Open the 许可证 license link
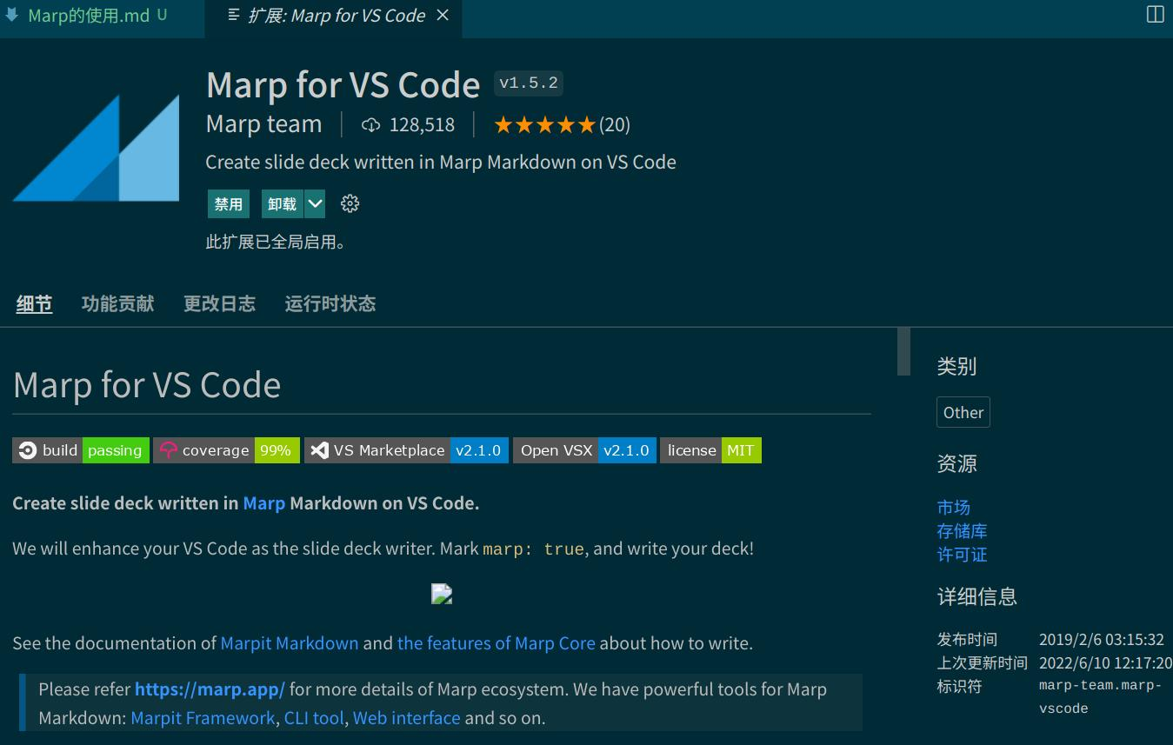Viewport: 1173px width, 745px height. 963,555
